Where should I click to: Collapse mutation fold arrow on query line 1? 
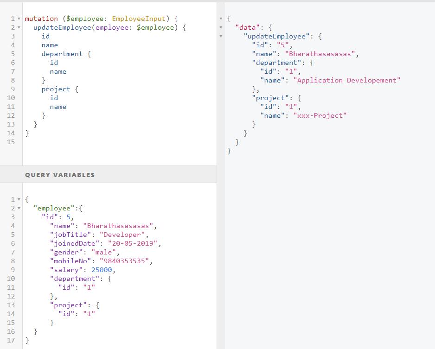[19, 19]
